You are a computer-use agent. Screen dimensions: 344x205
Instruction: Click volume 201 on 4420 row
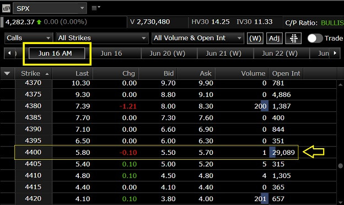tap(260, 199)
